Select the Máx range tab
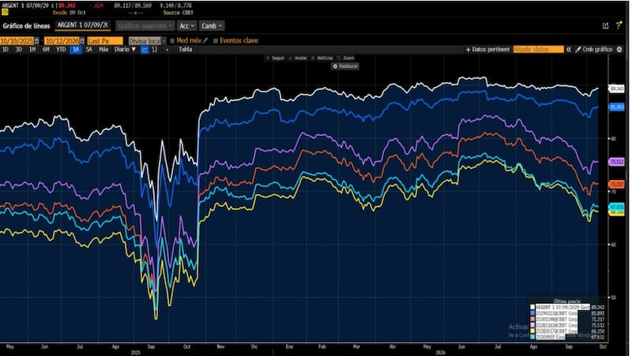The image size is (632, 356). click(103, 50)
